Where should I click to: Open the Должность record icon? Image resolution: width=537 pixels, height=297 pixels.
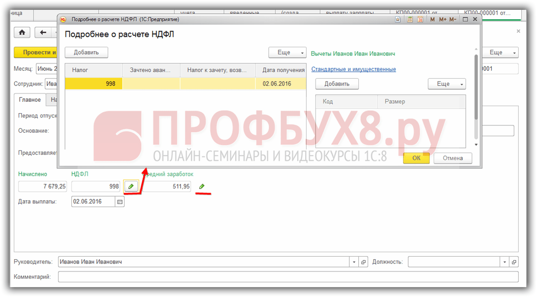[x=514, y=262]
